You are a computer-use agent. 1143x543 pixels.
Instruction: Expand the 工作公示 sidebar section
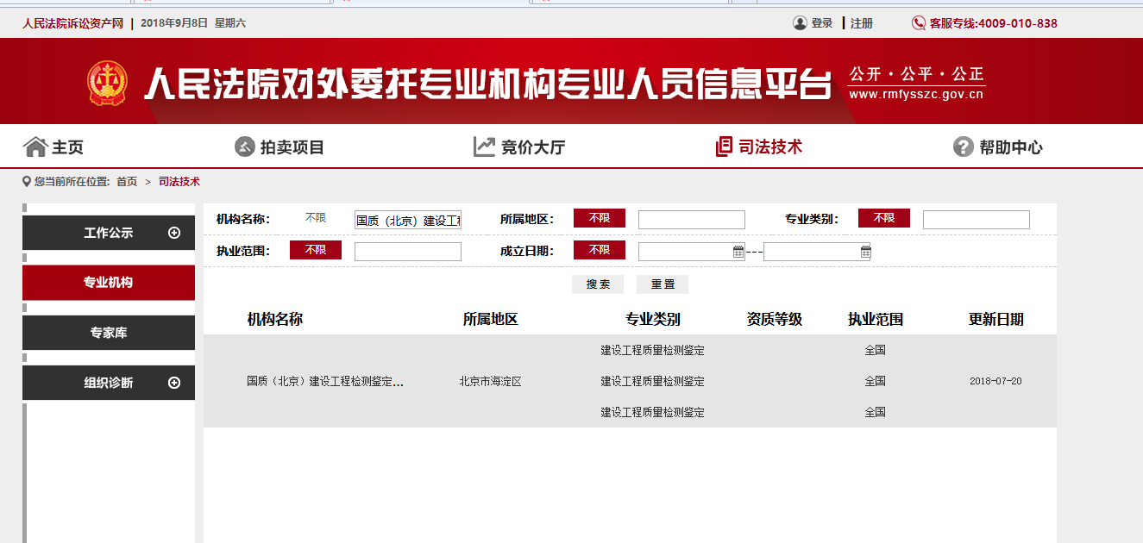pyautogui.click(x=174, y=233)
